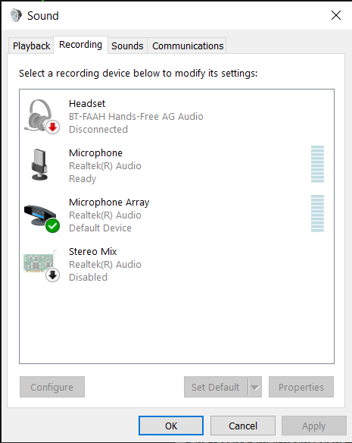Click the Microphone level meter

click(x=317, y=164)
